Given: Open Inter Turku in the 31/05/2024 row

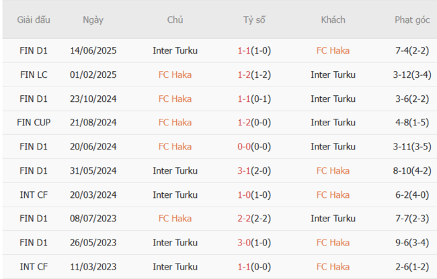Looking at the screenshot, I should 175,170.
